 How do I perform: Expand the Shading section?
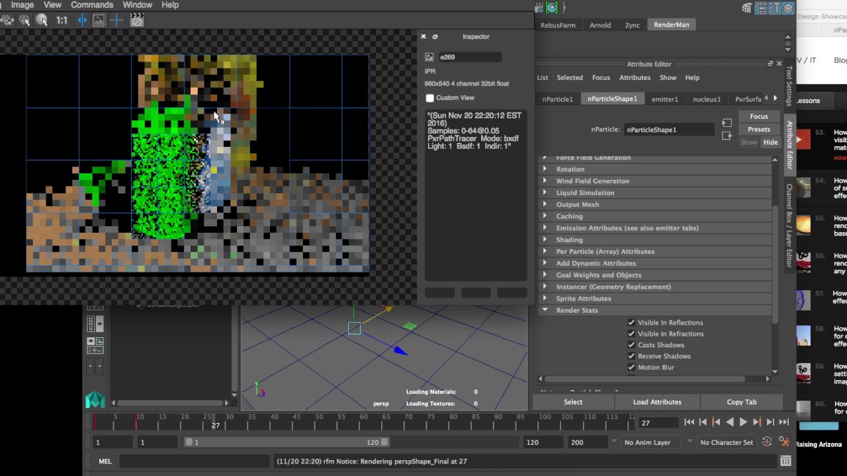(x=655, y=239)
